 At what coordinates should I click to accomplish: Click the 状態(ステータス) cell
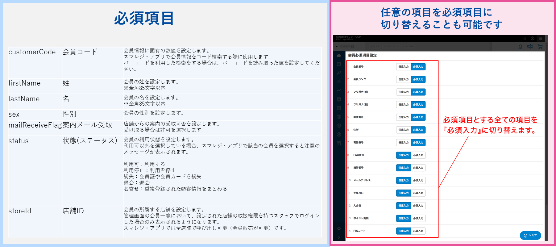coord(93,171)
